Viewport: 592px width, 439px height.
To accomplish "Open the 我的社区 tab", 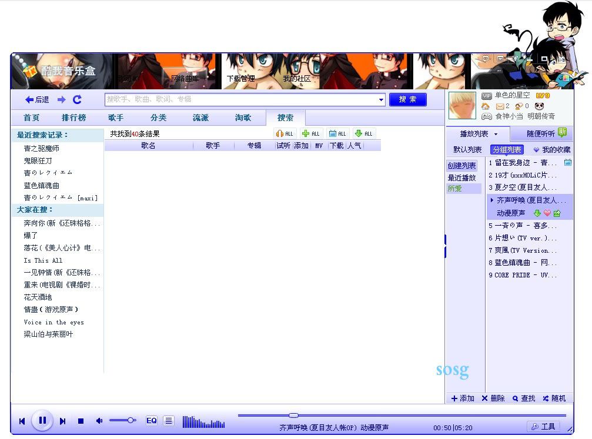I will pyautogui.click(x=297, y=79).
